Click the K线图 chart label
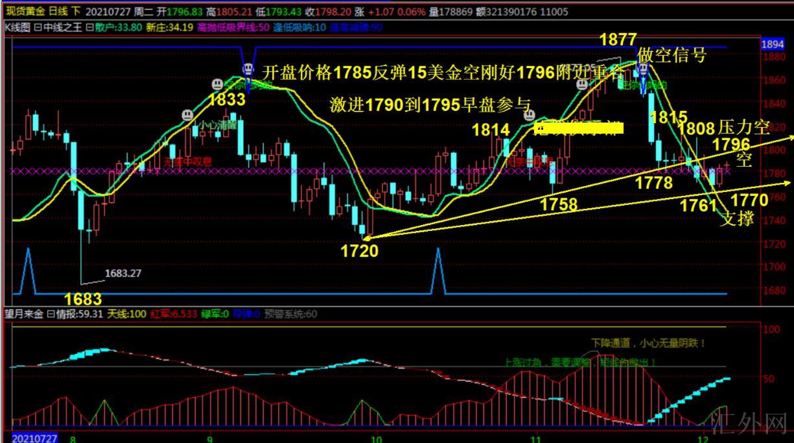This screenshot has width=794, height=443. [18, 27]
